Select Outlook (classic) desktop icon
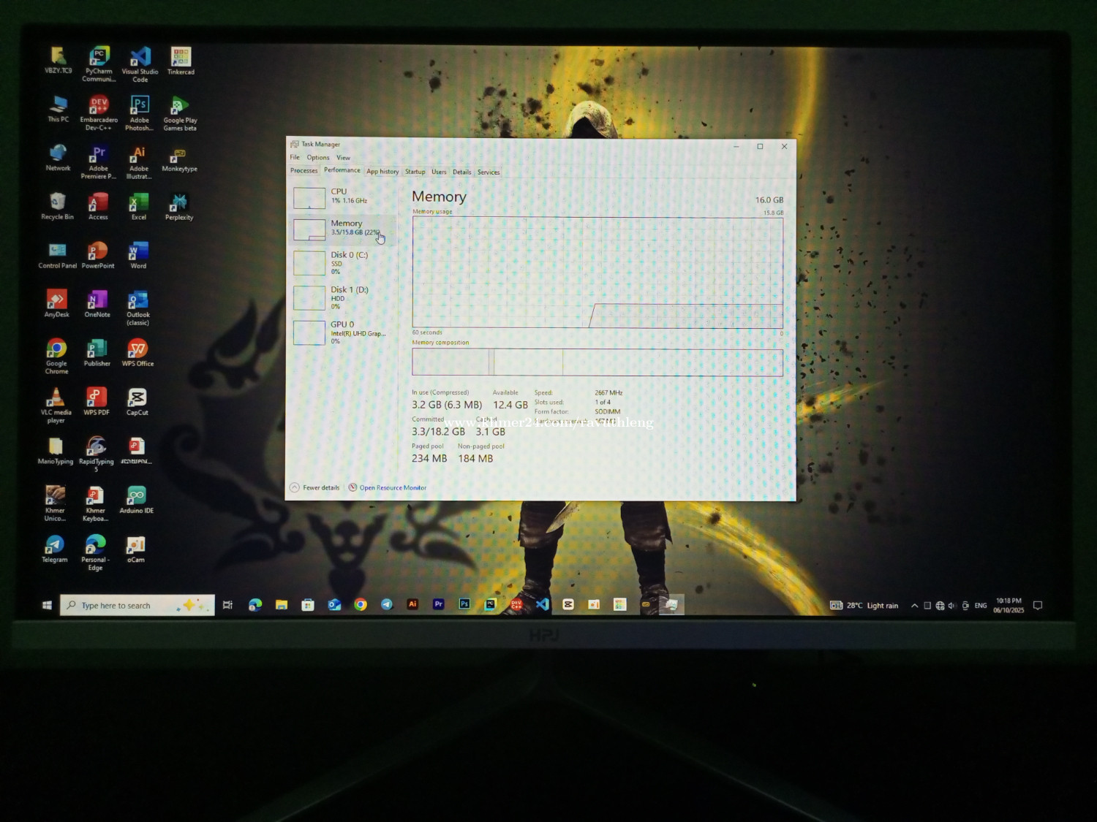 pyautogui.click(x=137, y=308)
